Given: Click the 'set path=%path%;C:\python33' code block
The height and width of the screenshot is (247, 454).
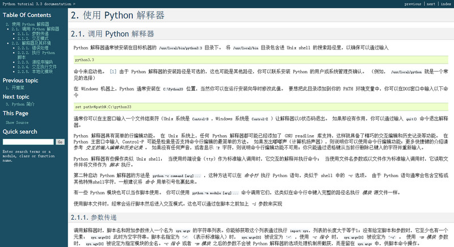Looking at the screenshot, I should [x=261, y=107].
